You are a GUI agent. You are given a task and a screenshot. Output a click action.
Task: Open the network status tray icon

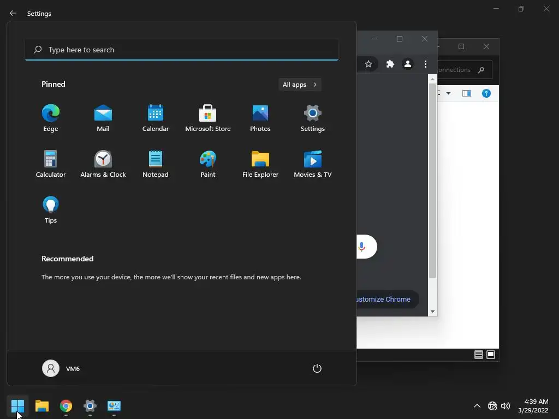492,406
